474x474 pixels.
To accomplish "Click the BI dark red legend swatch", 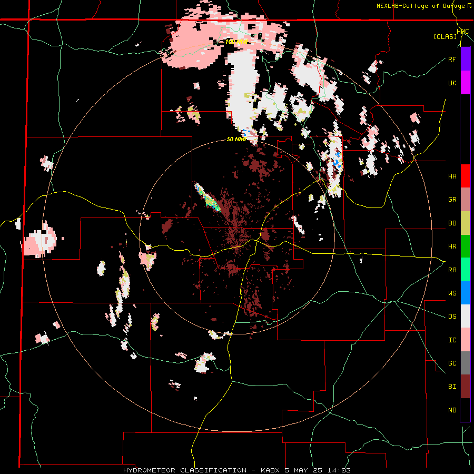I will [x=465, y=387].
